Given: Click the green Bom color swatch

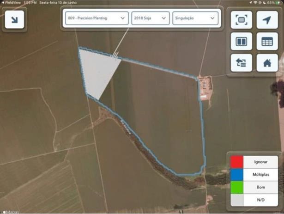Looking at the screenshot, I should (236, 187).
